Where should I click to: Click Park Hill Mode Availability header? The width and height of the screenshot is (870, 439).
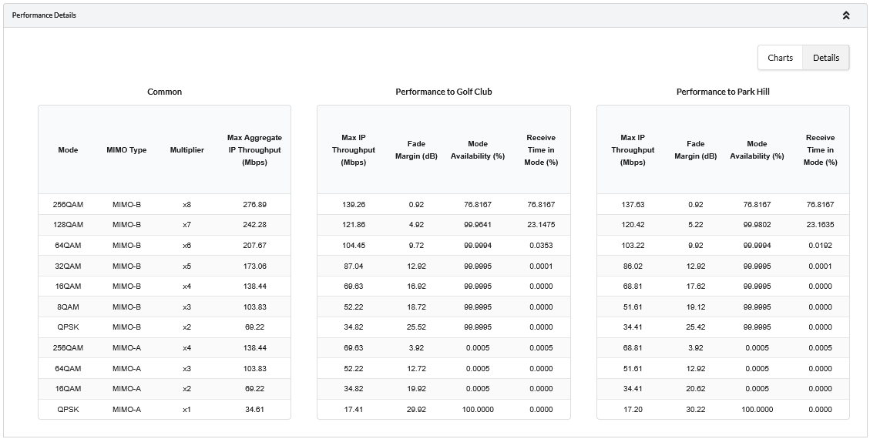(x=757, y=150)
